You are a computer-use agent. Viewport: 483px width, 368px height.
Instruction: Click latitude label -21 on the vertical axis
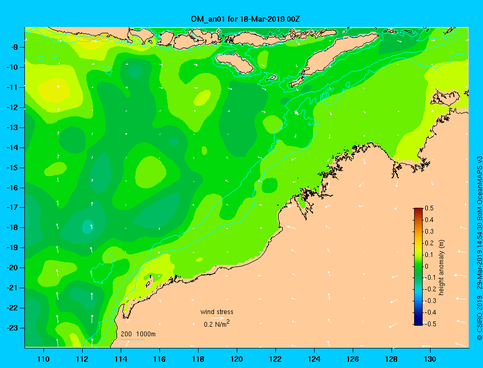[x=12, y=288]
